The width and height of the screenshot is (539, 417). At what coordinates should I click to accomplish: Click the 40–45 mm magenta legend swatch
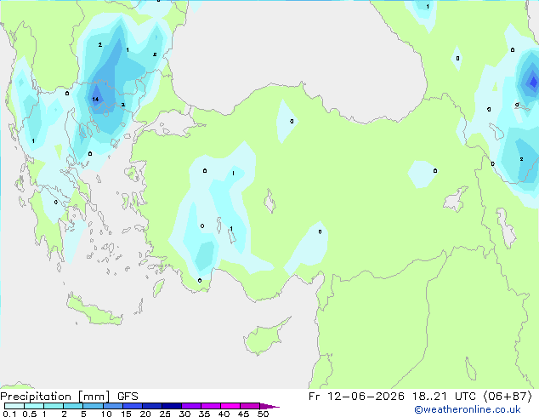click(230, 406)
